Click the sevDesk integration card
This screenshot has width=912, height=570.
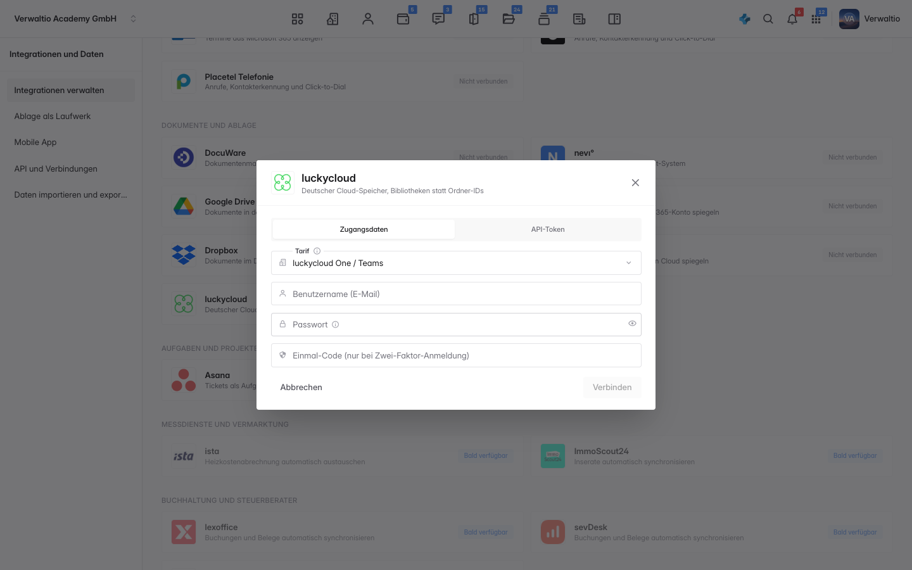712,532
